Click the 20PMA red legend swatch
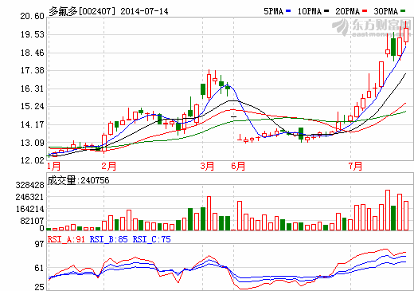This screenshot has width=414, height=291. (365, 11)
